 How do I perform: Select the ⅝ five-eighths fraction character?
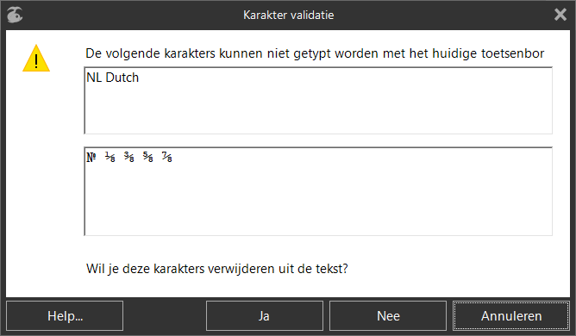pos(148,157)
